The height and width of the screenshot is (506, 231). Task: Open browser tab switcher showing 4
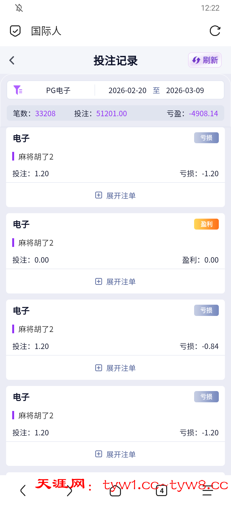pos(161,491)
